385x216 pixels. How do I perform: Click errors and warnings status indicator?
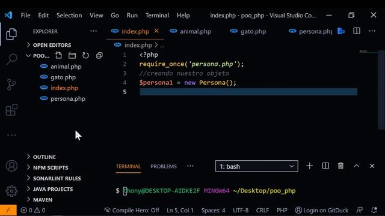pyautogui.click(x=33, y=210)
